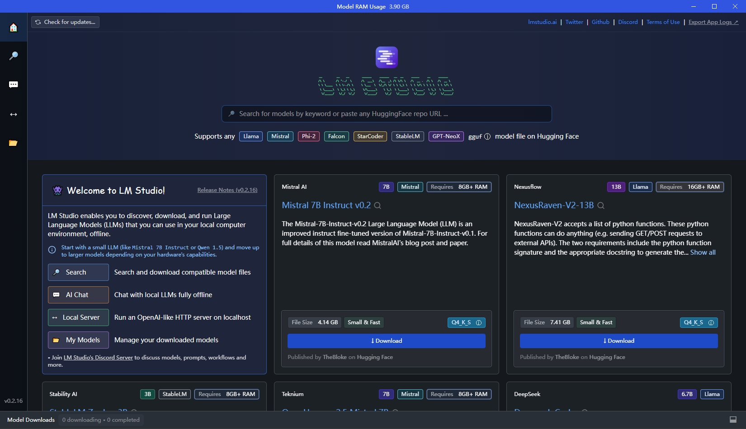This screenshot has width=746, height=429.
Task: Click Small & Fast label on Mistral card
Action: pyautogui.click(x=364, y=322)
